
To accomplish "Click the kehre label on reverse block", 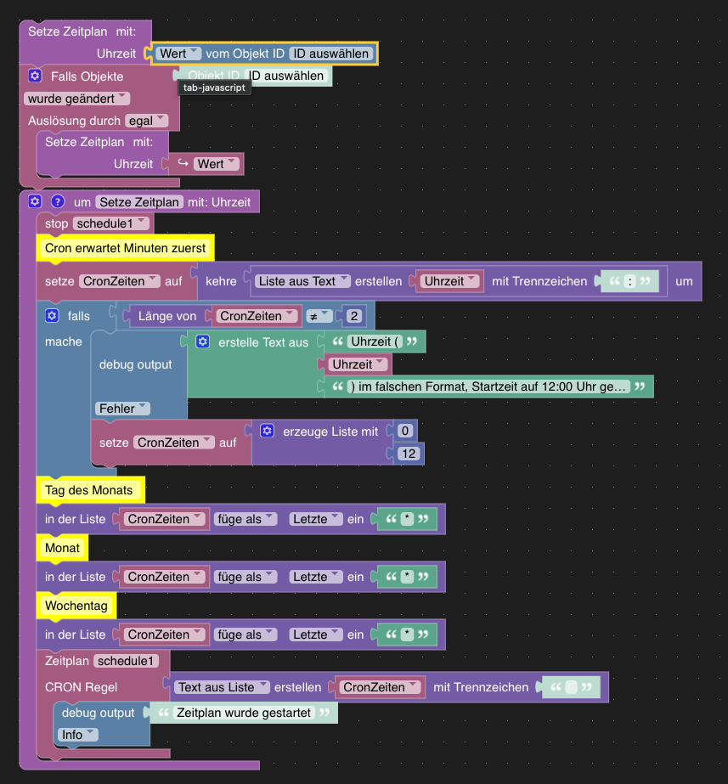I will [221, 281].
